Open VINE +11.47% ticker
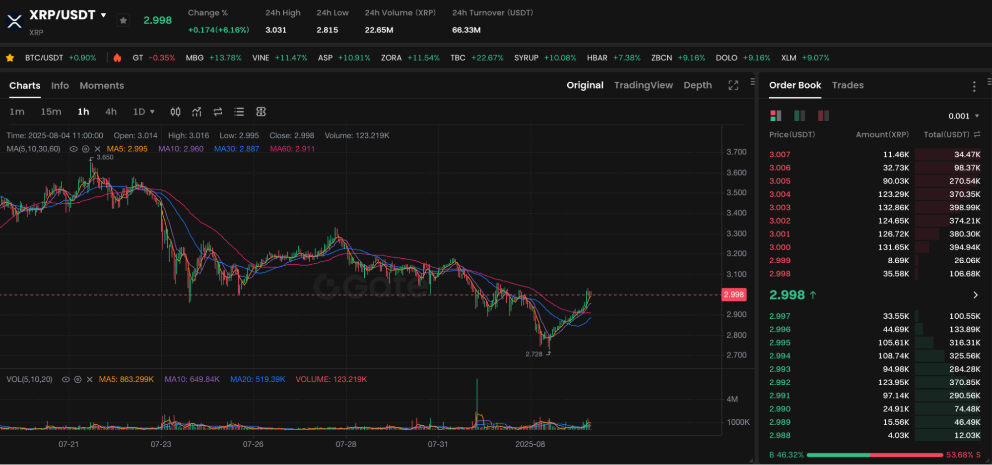The image size is (992, 465). (279, 58)
